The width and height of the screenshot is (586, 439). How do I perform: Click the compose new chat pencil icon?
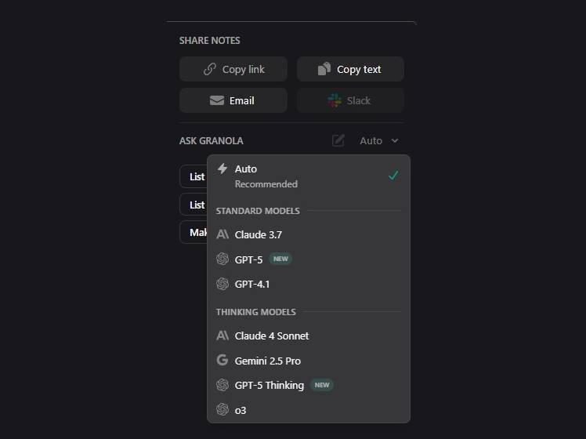(338, 140)
